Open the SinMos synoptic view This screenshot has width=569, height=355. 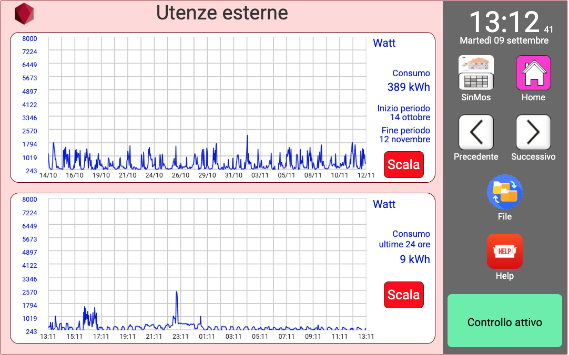pos(476,72)
